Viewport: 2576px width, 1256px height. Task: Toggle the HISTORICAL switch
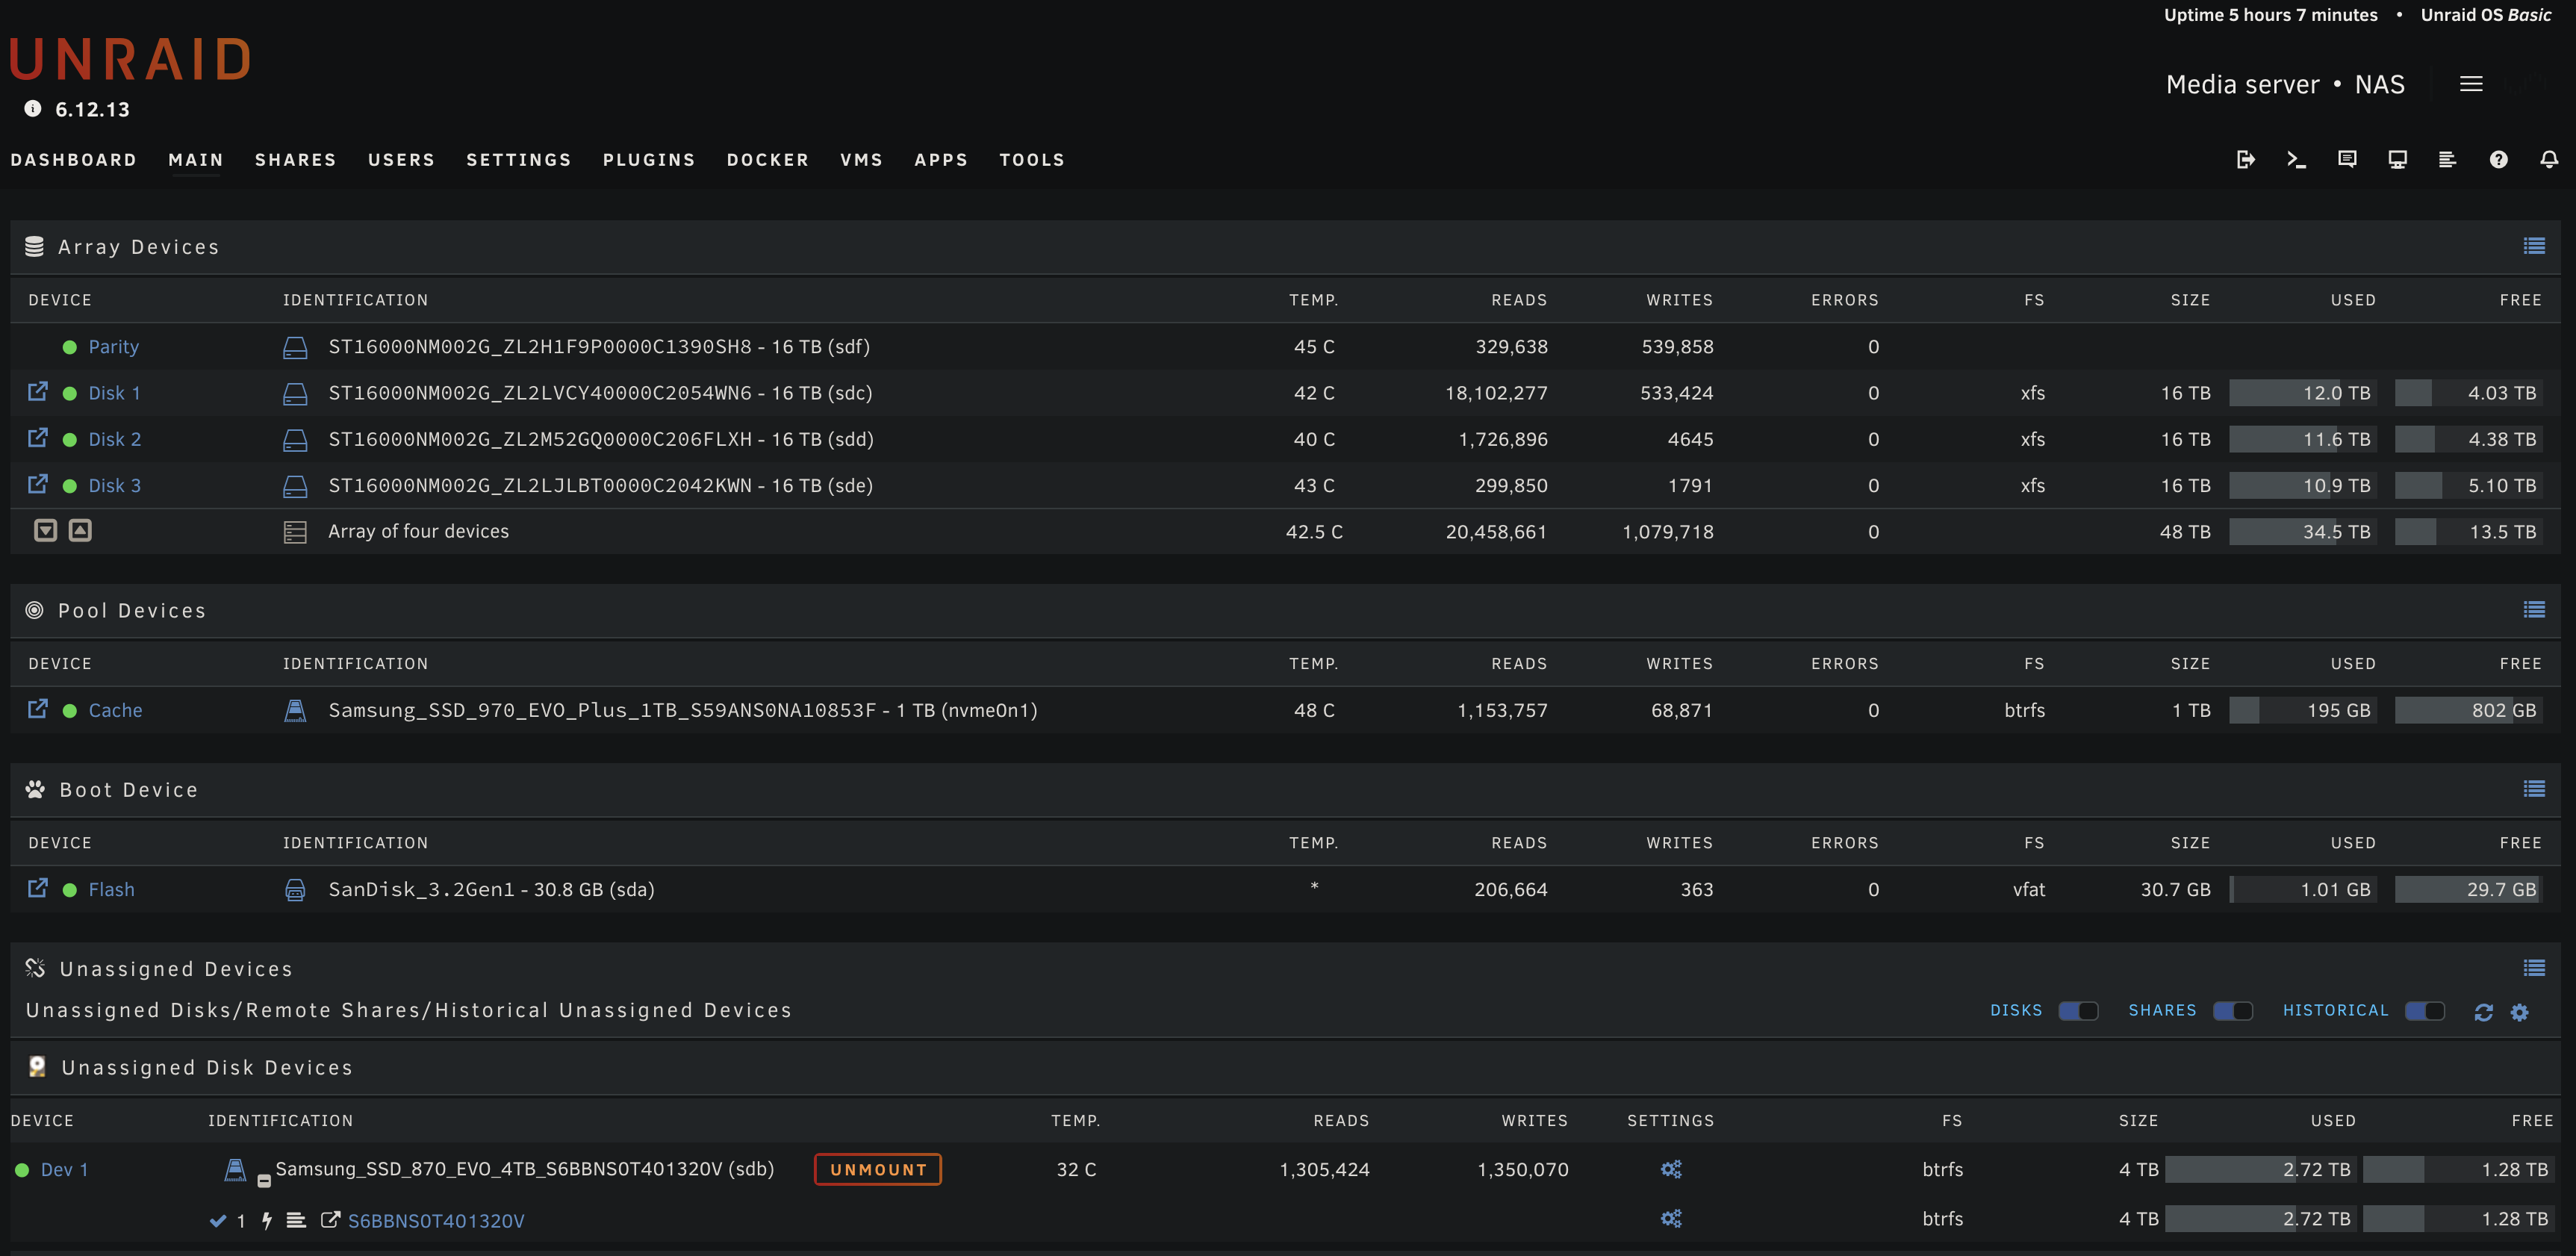[2425, 1011]
